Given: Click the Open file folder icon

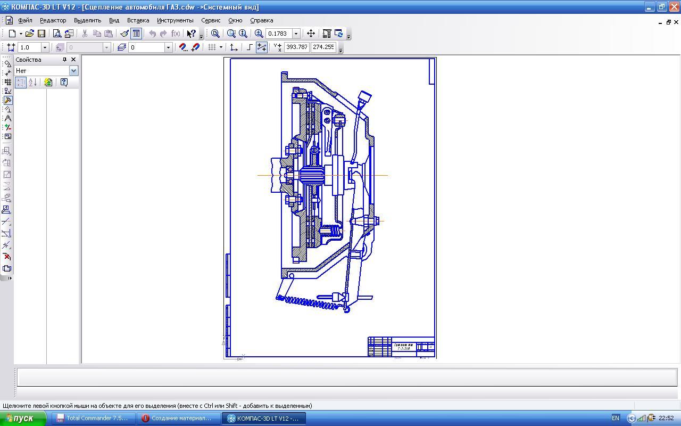Looking at the screenshot, I should coord(30,34).
